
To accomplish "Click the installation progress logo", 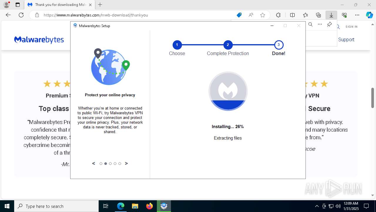I will (x=228, y=91).
